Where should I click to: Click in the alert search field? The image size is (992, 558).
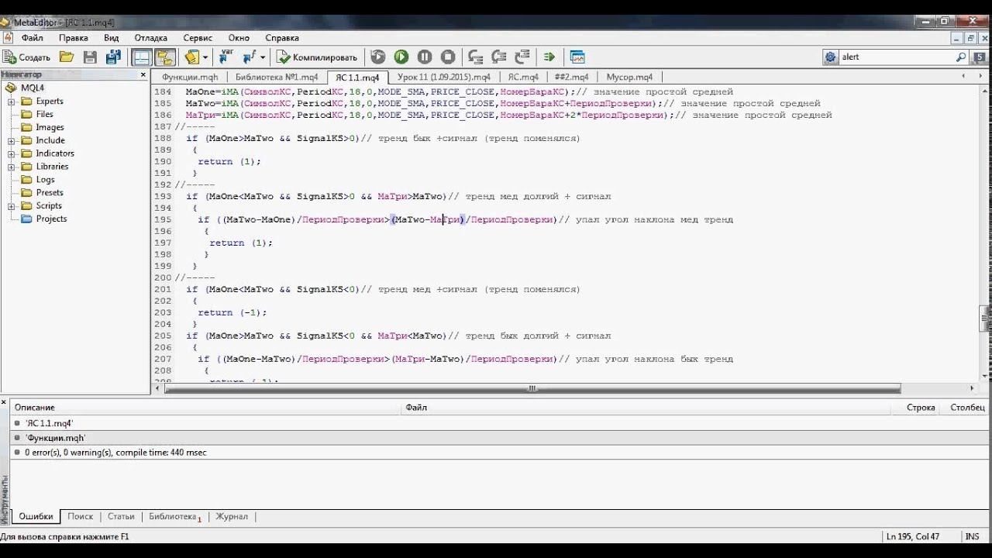click(897, 57)
